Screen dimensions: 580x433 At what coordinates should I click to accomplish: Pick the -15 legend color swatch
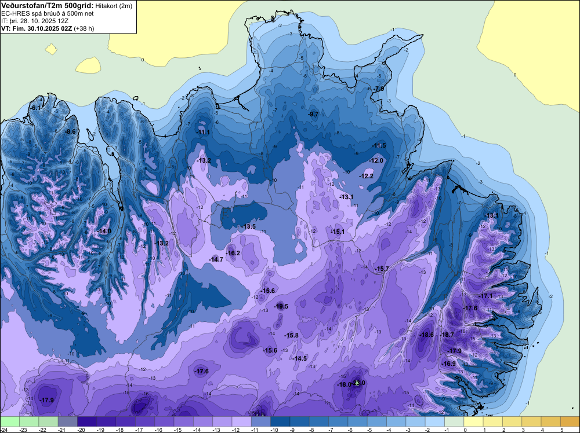click(x=183, y=421)
